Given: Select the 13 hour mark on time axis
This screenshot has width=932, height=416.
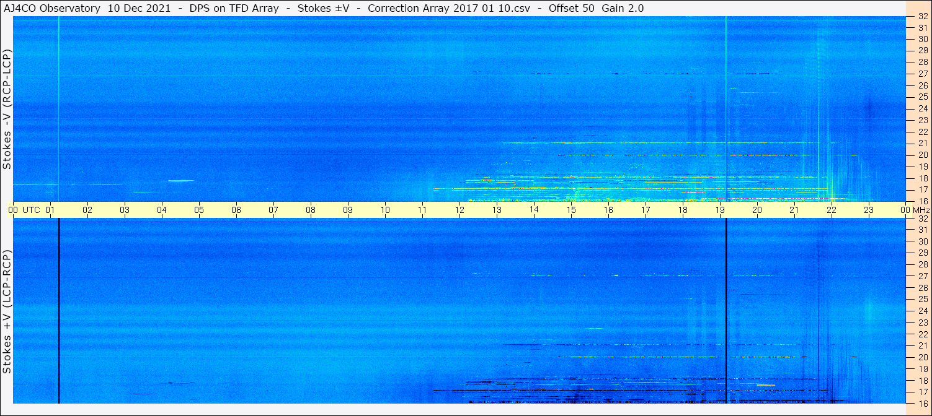Looking at the screenshot, I should pyautogui.click(x=497, y=210).
